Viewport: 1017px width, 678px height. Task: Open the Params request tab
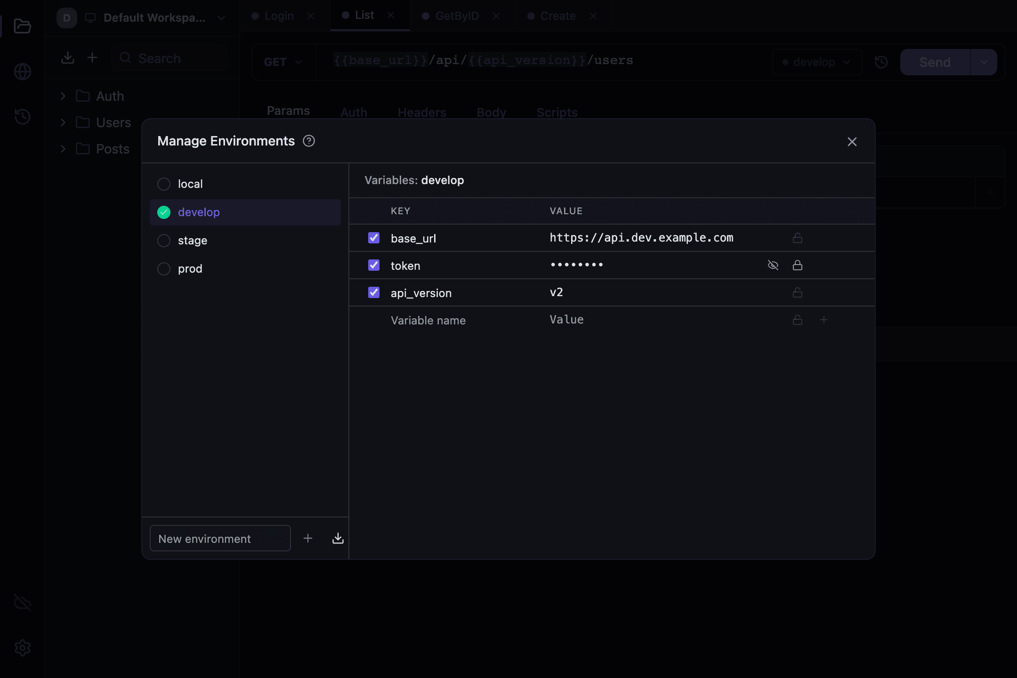pos(288,111)
